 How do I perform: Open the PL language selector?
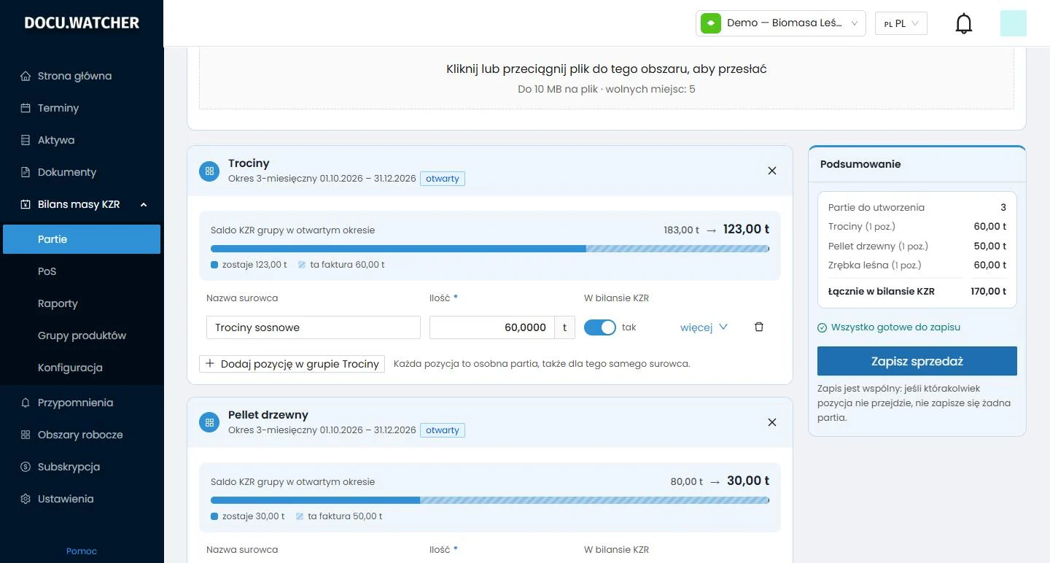[x=901, y=23]
